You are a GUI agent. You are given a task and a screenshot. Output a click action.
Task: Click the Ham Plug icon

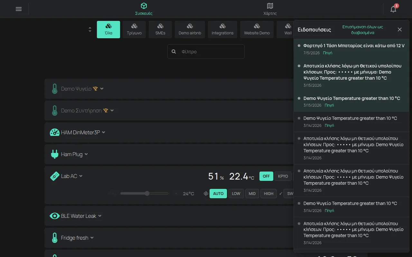tap(55, 154)
